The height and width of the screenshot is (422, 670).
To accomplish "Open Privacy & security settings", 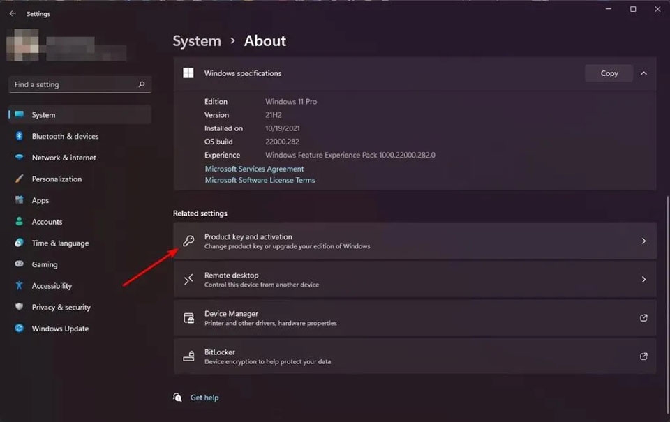I will (x=80, y=307).
